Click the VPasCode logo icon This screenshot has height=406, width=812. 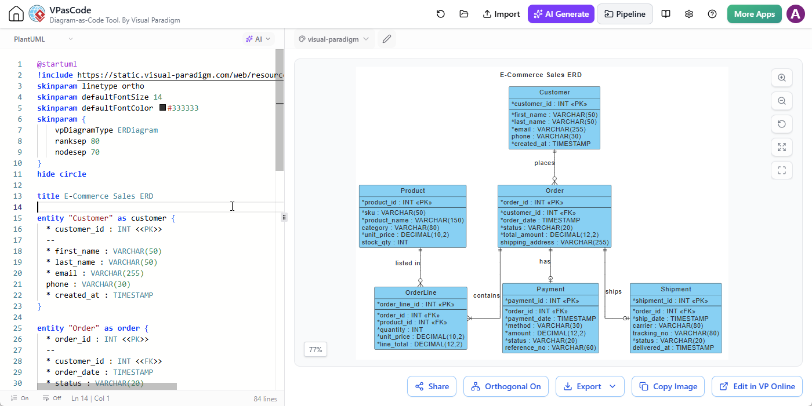[x=37, y=14]
